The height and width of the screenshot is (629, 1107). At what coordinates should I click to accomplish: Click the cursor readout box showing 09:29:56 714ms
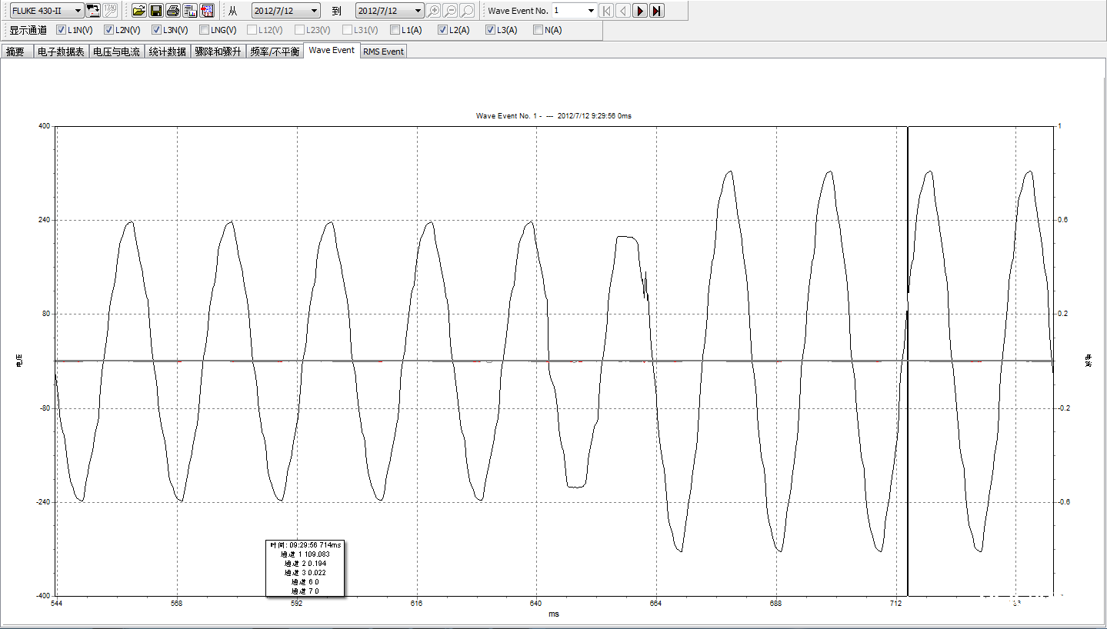(x=305, y=567)
